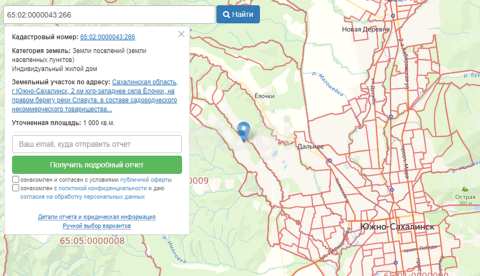The image size is (480, 276).
Task: Close the cadastral info panel
Action: 181,34
